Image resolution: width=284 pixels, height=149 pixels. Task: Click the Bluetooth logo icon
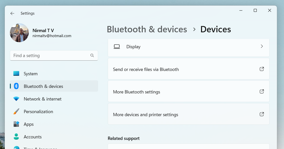16,86
